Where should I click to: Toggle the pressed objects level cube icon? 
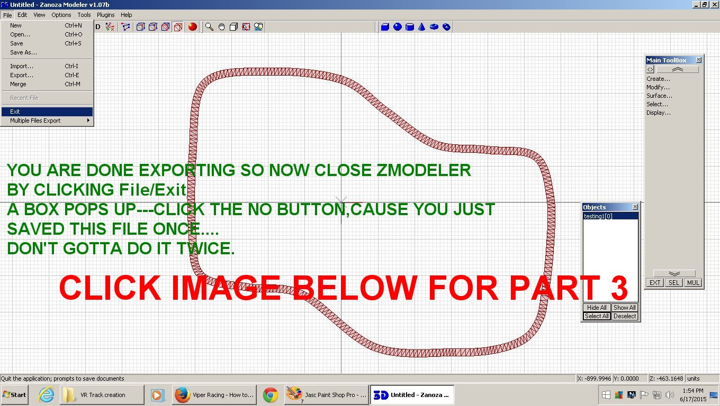(x=178, y=26)
